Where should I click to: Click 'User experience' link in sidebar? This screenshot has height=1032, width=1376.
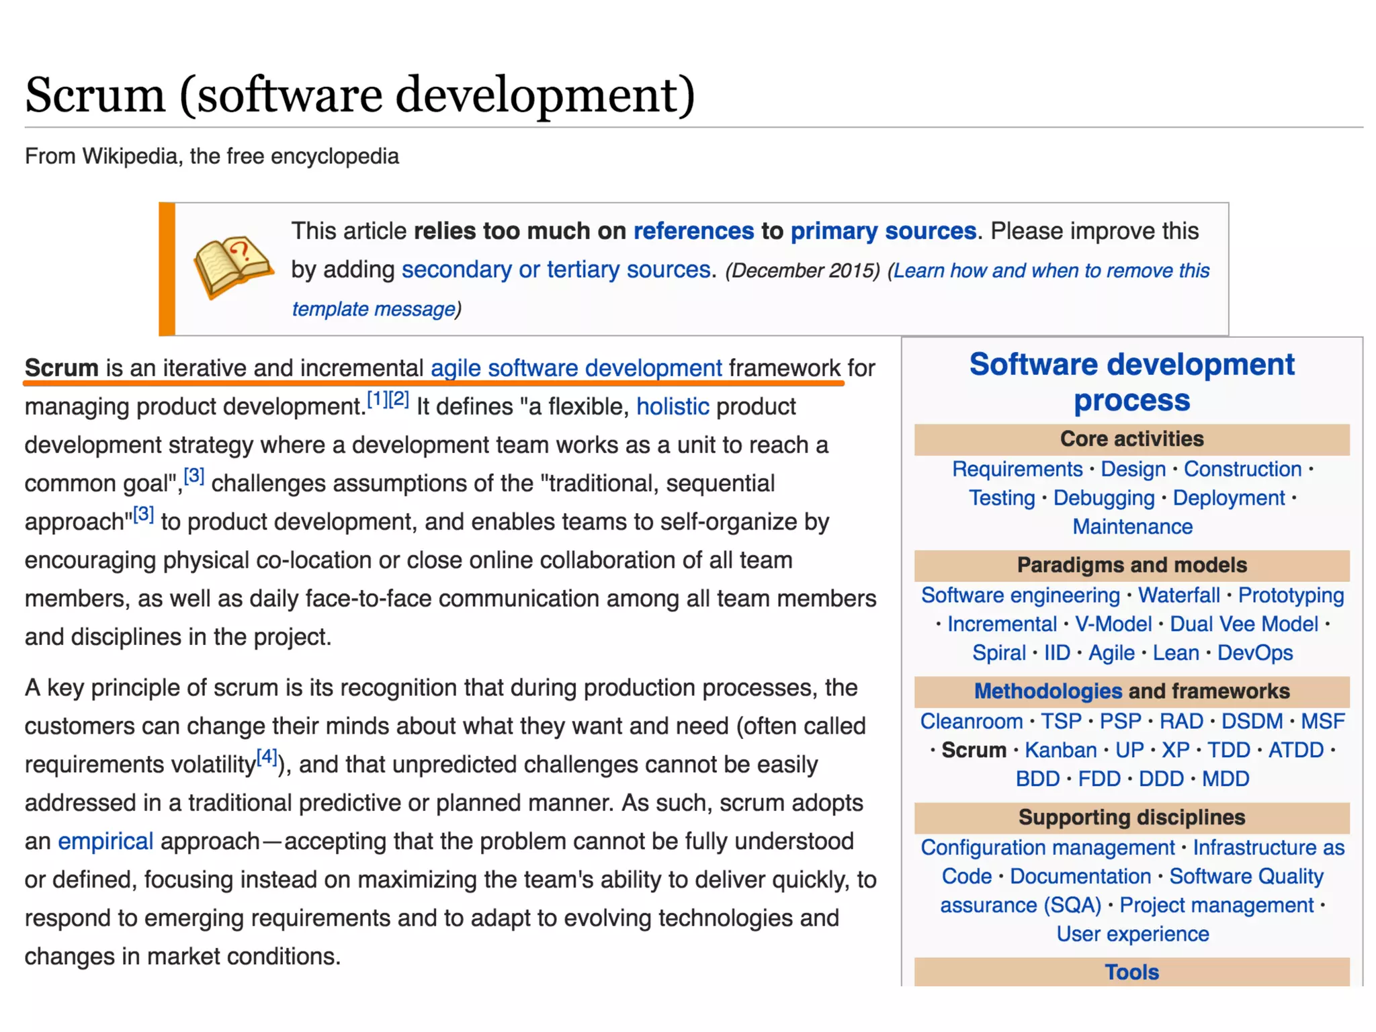tap(1132, 934)
